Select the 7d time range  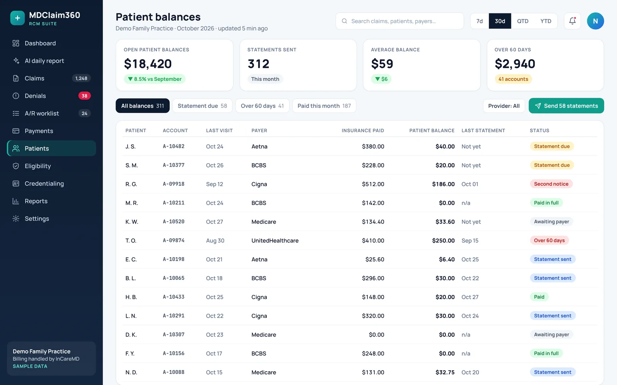click(479, 21)
